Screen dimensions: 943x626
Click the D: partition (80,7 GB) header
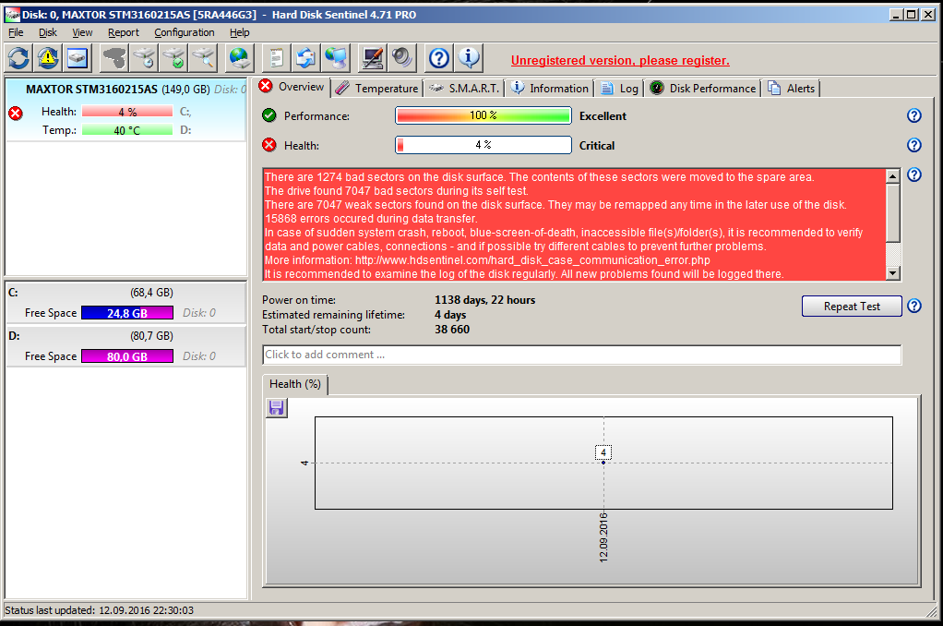(125, 336)
